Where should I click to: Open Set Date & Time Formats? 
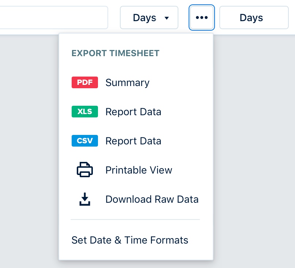129,240
